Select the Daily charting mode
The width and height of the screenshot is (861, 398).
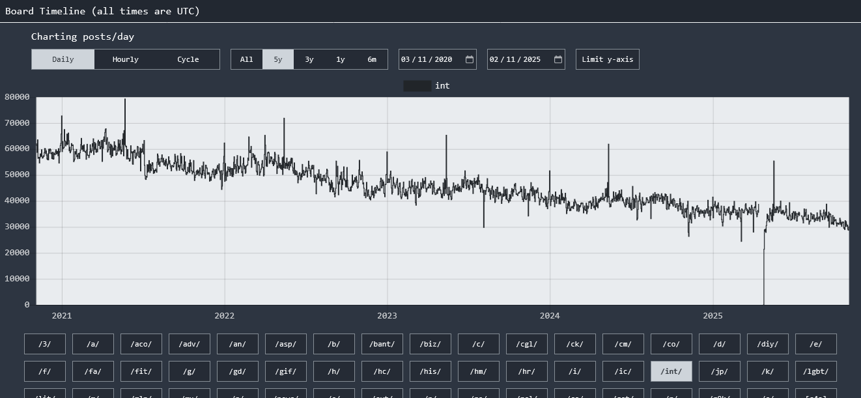(63, 59)
